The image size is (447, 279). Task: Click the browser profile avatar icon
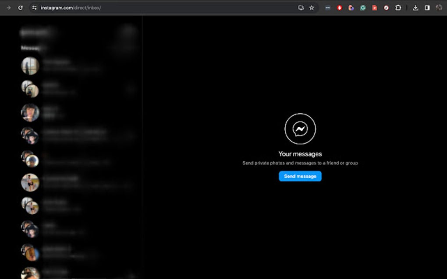pyautogui.click(x=439, y=7)
